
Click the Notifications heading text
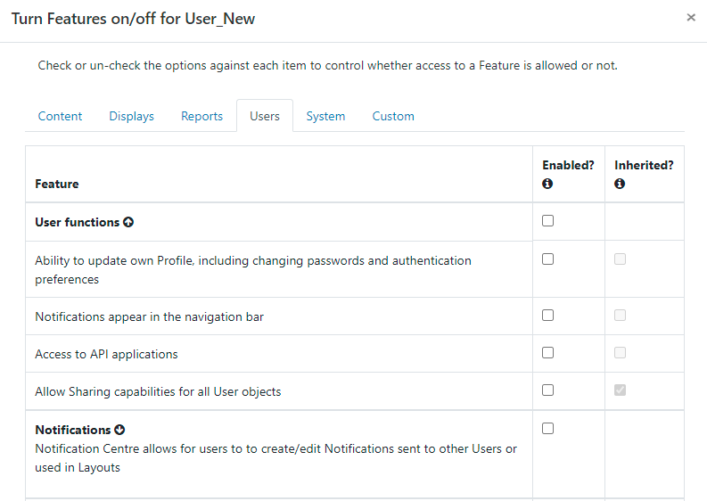click(x=72, y=430)
